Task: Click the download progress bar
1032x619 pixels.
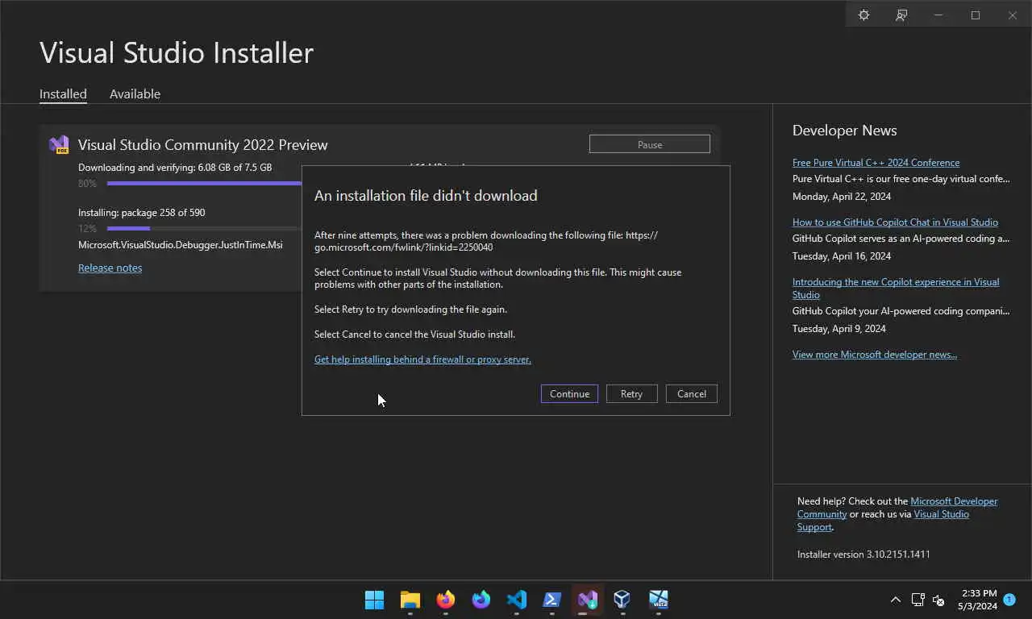Action: pos(204,183)
